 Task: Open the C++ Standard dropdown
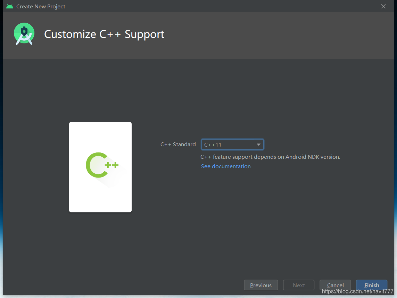[232, 144]
